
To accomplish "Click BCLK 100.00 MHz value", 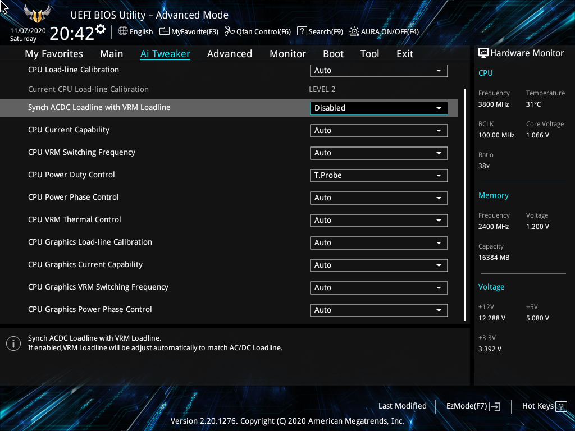I will click(496, 135).
